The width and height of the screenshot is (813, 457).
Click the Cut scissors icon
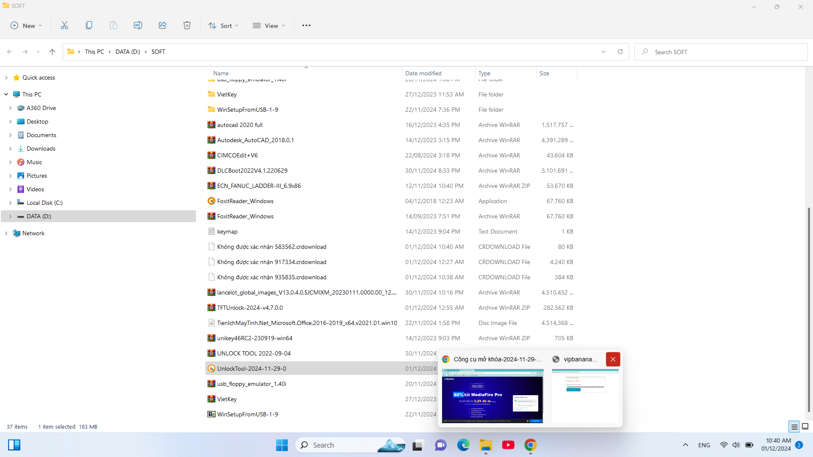(64, 25)
